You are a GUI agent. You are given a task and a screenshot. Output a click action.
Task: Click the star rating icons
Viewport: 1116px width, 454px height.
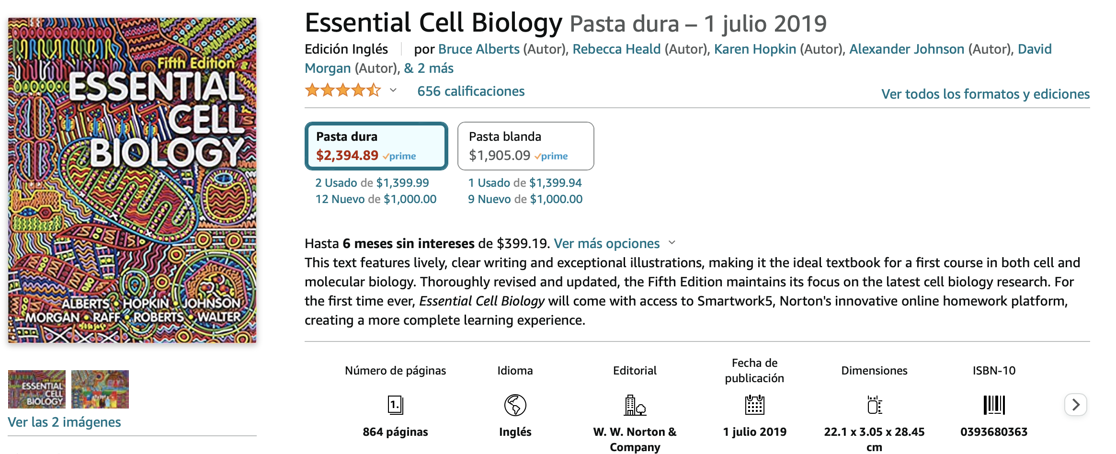coord(343,91)
